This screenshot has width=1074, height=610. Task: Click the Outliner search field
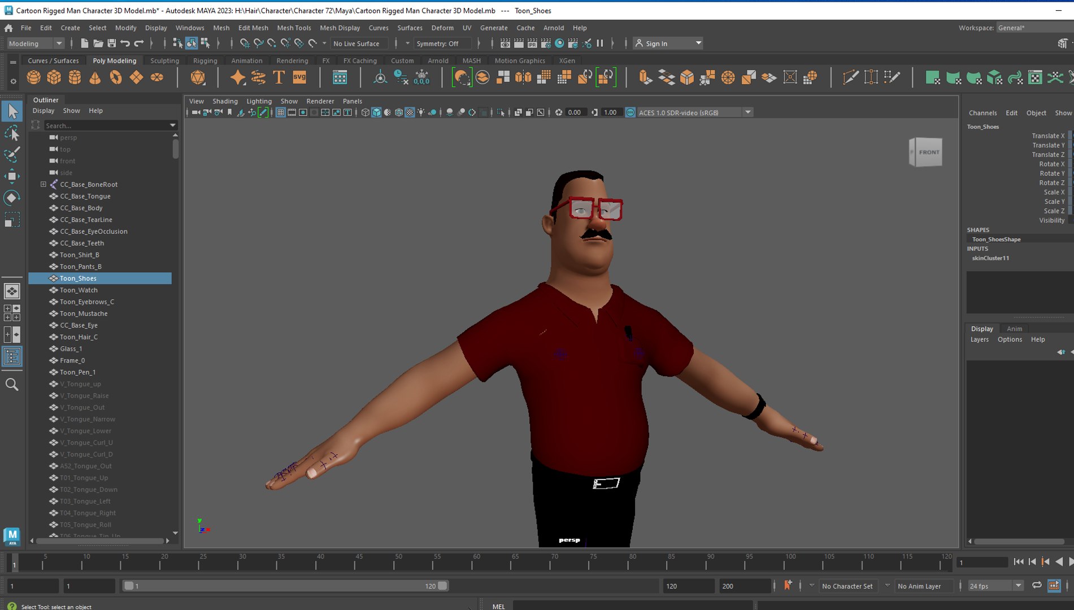[106, 125]
